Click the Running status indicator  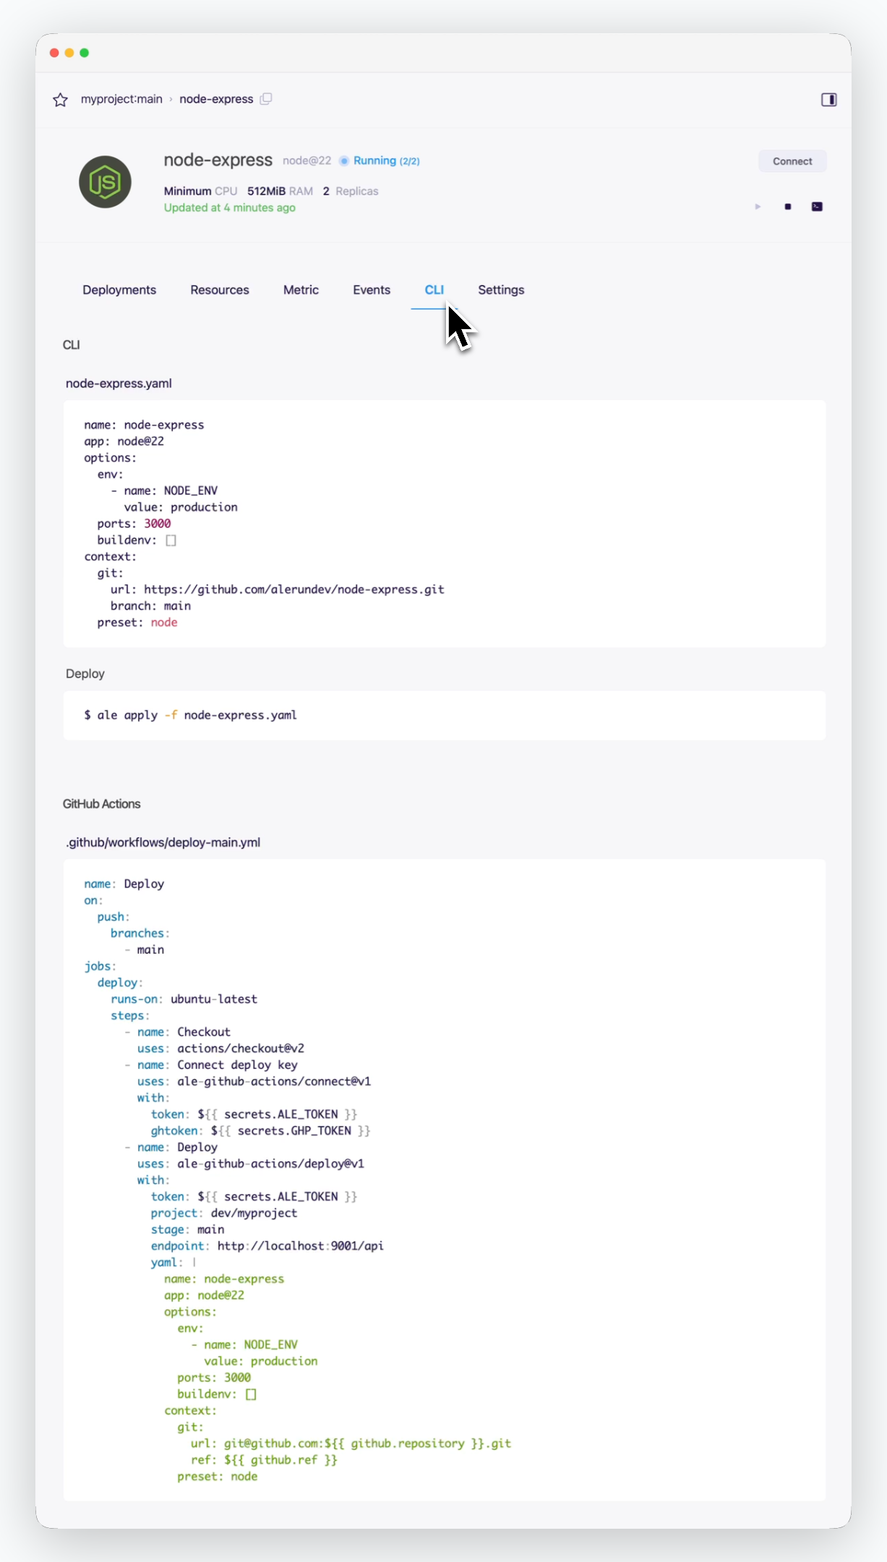[x=380, y=161]
